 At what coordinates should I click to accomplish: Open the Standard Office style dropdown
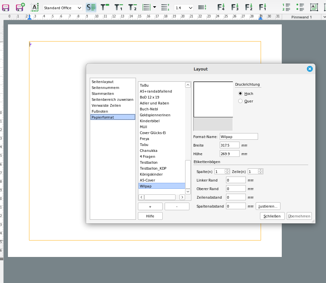tap(63, 8)
